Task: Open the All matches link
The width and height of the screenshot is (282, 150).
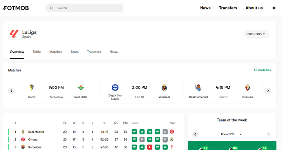Action: tap(262, 70)
